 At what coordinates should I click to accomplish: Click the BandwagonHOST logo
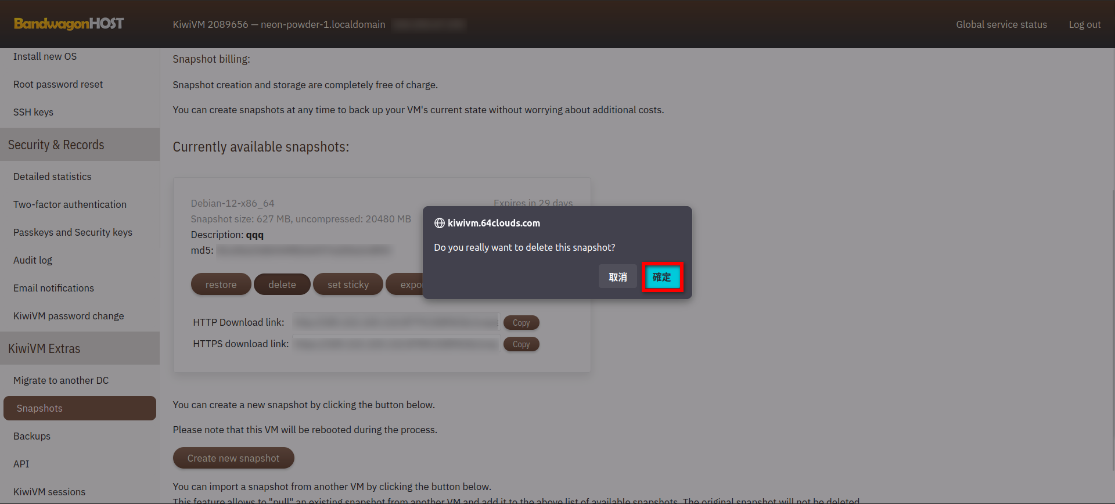(69, 24)
